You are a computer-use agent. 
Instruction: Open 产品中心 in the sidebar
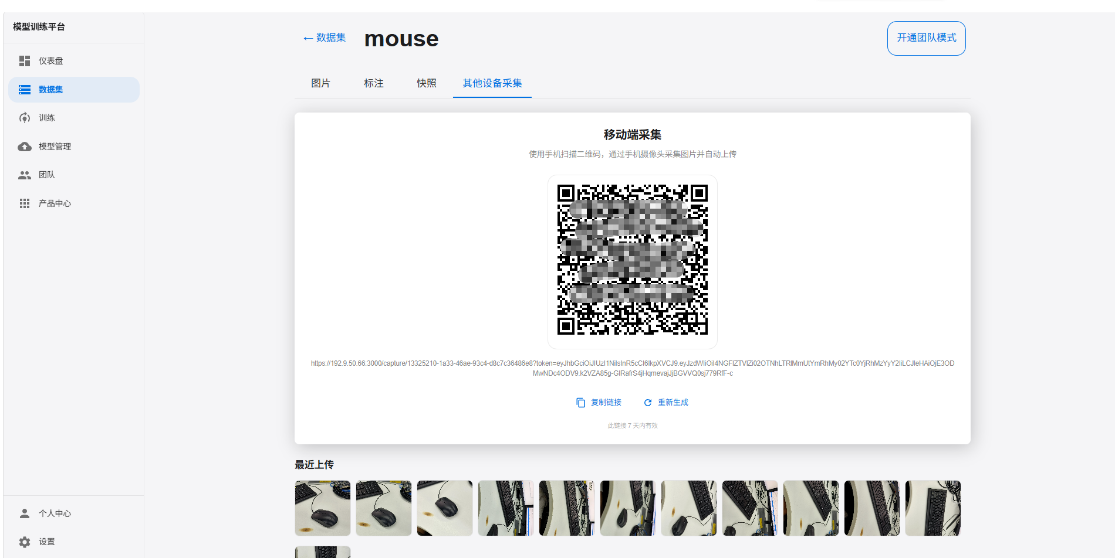point(74,203)
